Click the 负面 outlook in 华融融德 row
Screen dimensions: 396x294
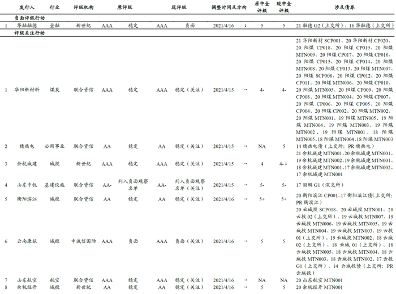click(x=190, y=25)
